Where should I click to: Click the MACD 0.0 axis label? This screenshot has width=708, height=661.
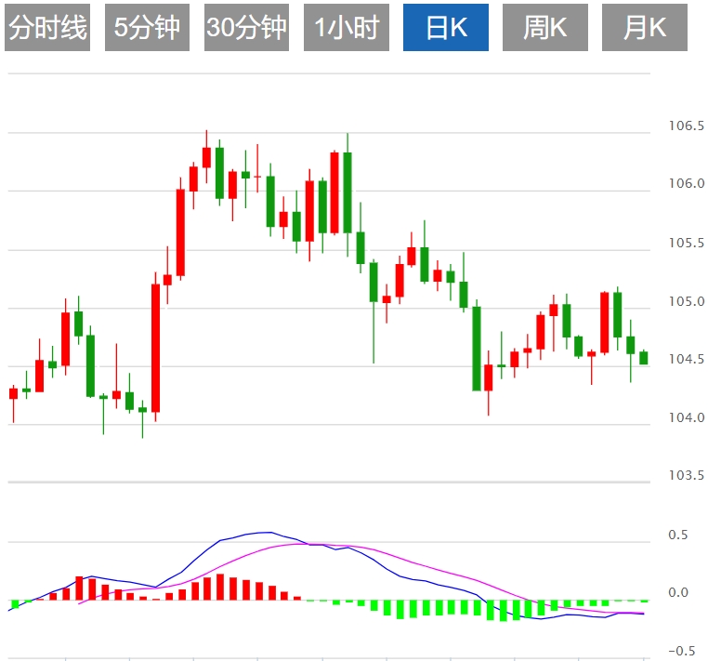click(677, 592)
